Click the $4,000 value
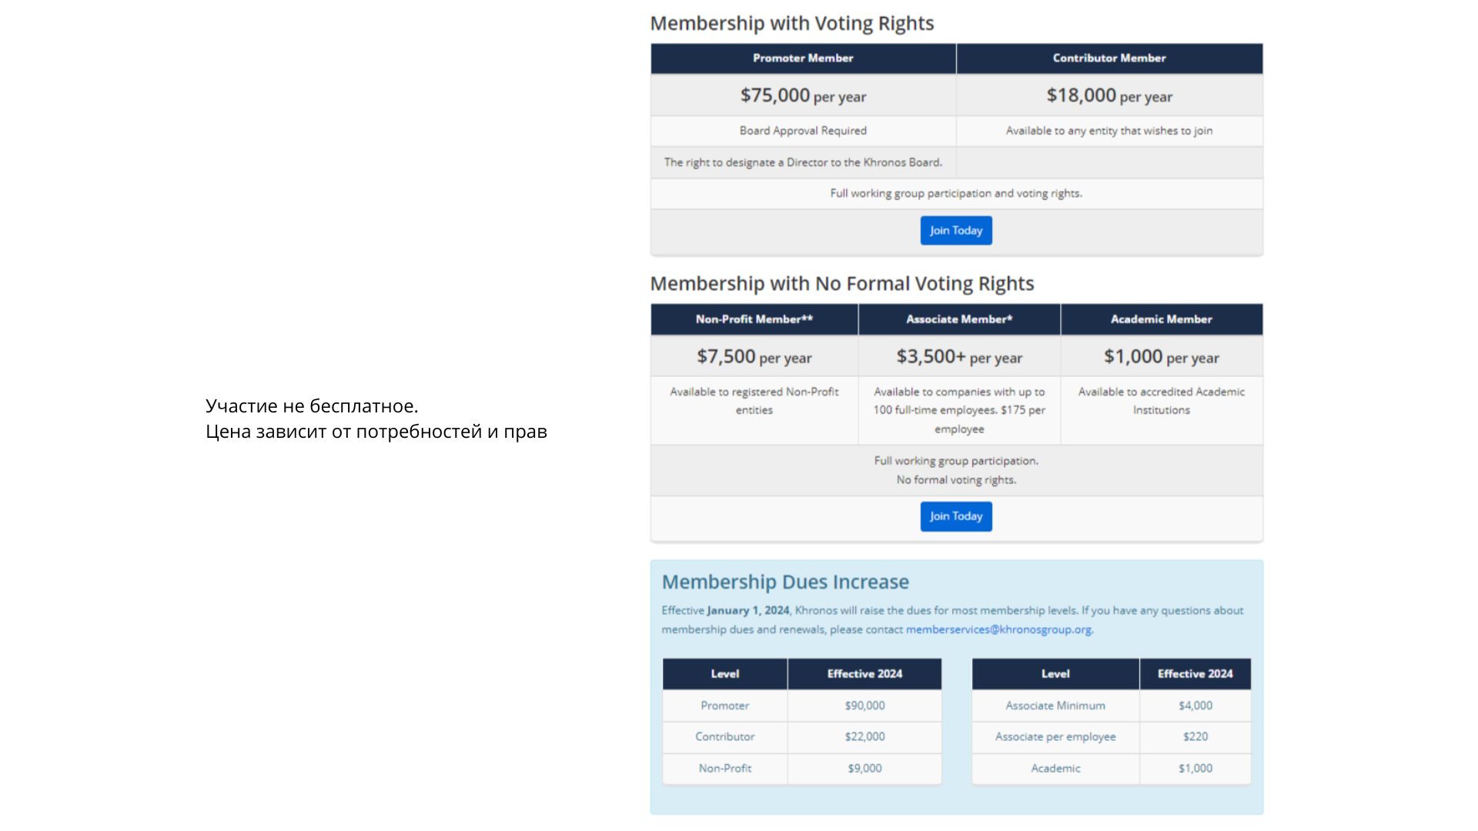 pos(1195,706)
